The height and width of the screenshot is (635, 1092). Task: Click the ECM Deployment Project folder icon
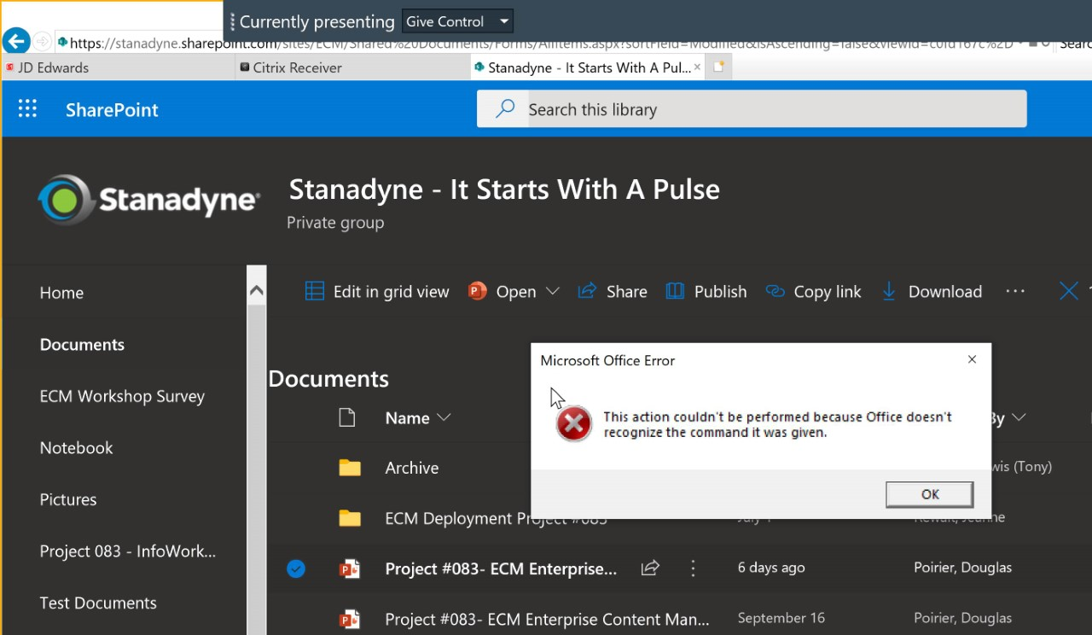350,518
